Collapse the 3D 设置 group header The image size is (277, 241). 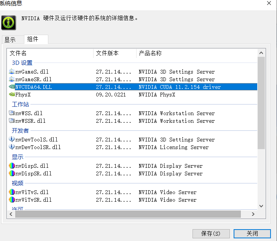tap(22, 63)
